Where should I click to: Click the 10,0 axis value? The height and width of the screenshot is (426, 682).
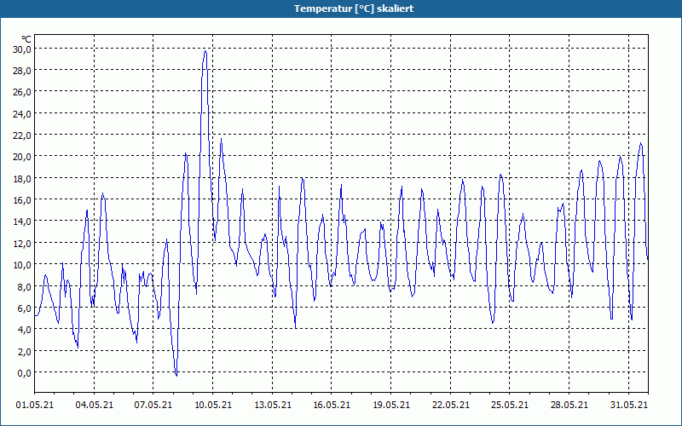click(x=22, y=265)
